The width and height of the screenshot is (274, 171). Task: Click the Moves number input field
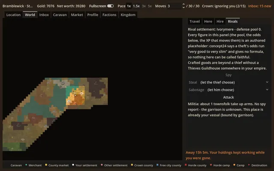coord(174,6)
